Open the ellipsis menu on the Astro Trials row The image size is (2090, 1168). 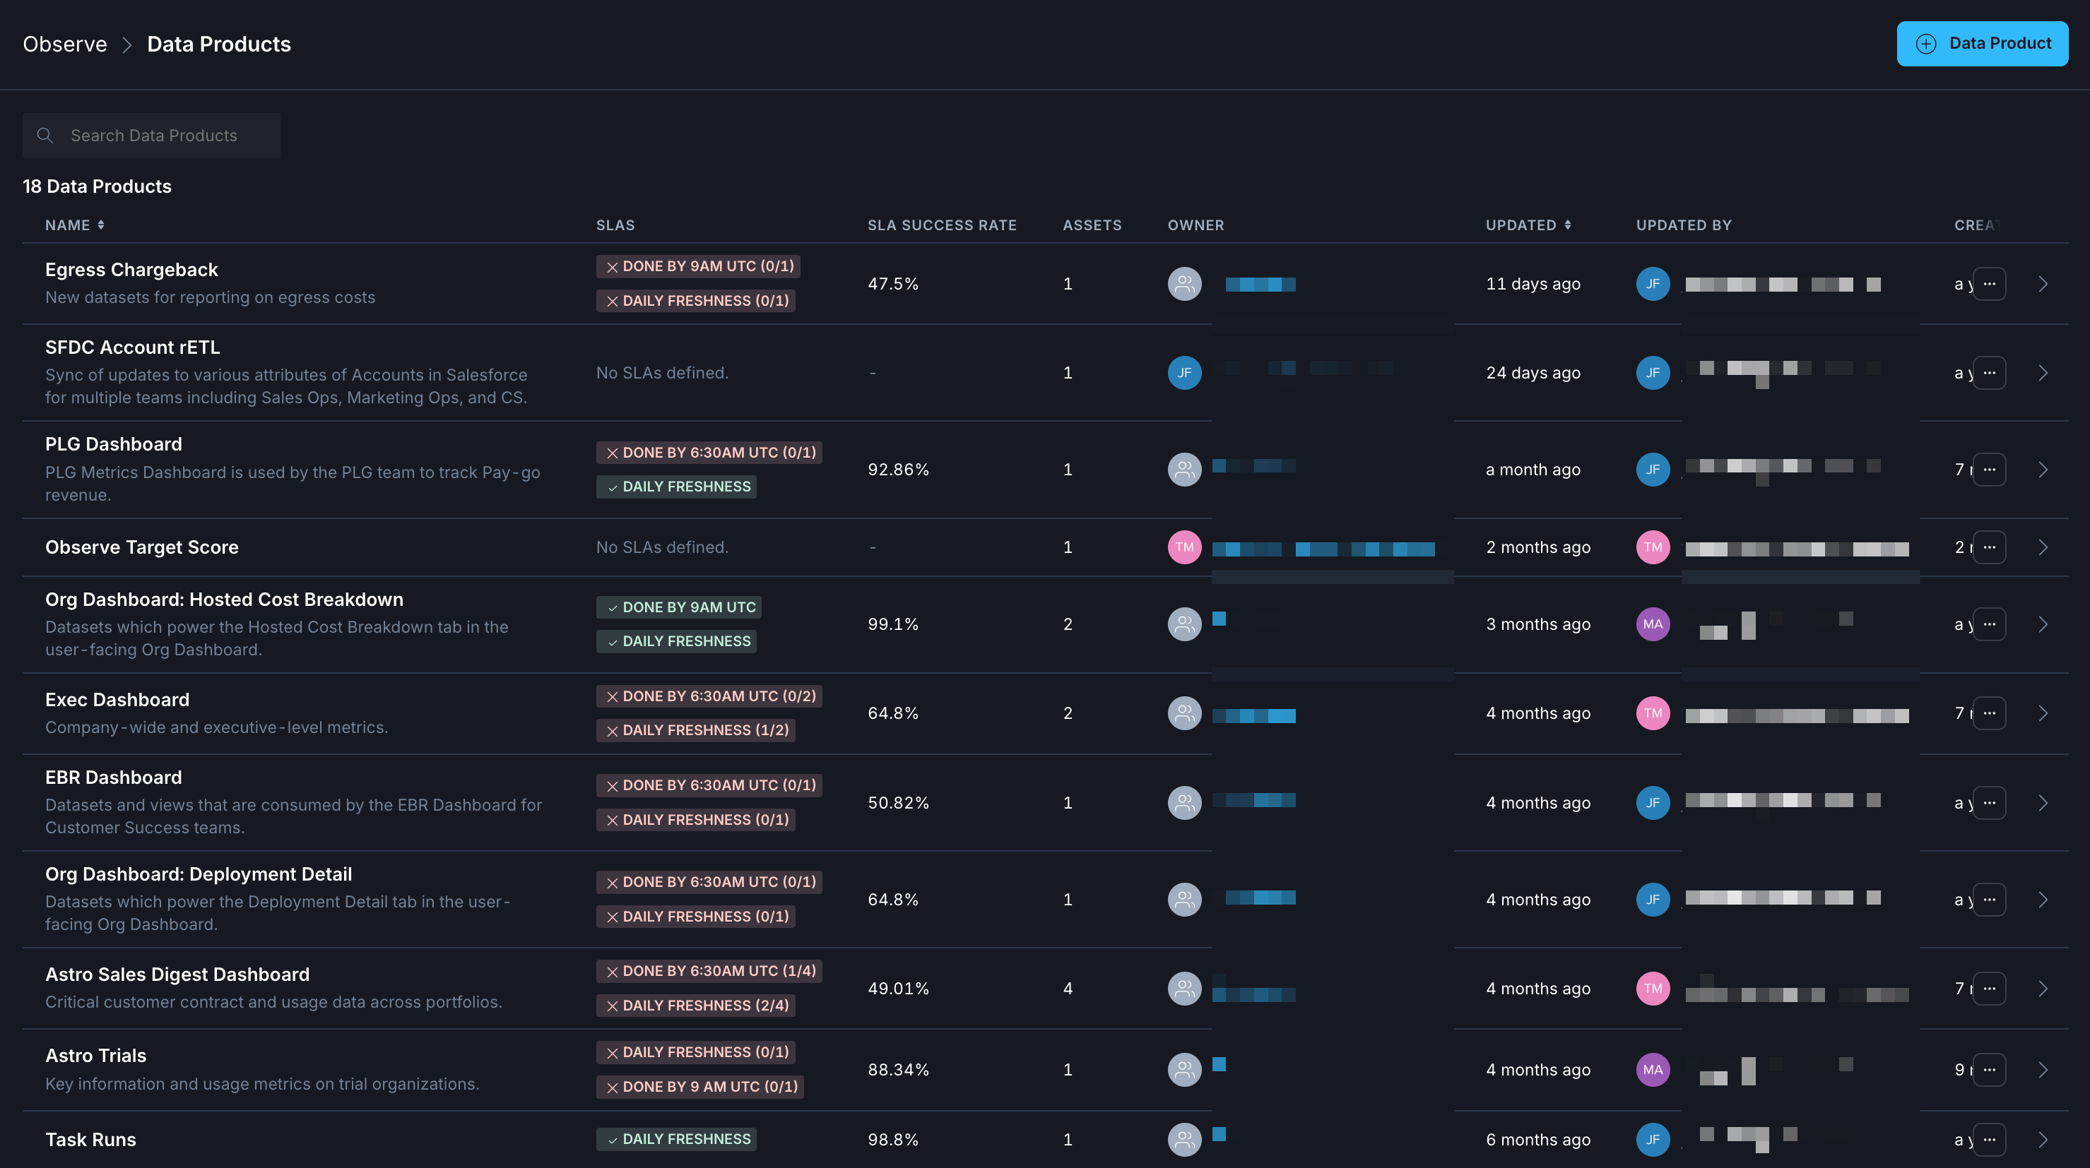(x=1990, y=1069)
